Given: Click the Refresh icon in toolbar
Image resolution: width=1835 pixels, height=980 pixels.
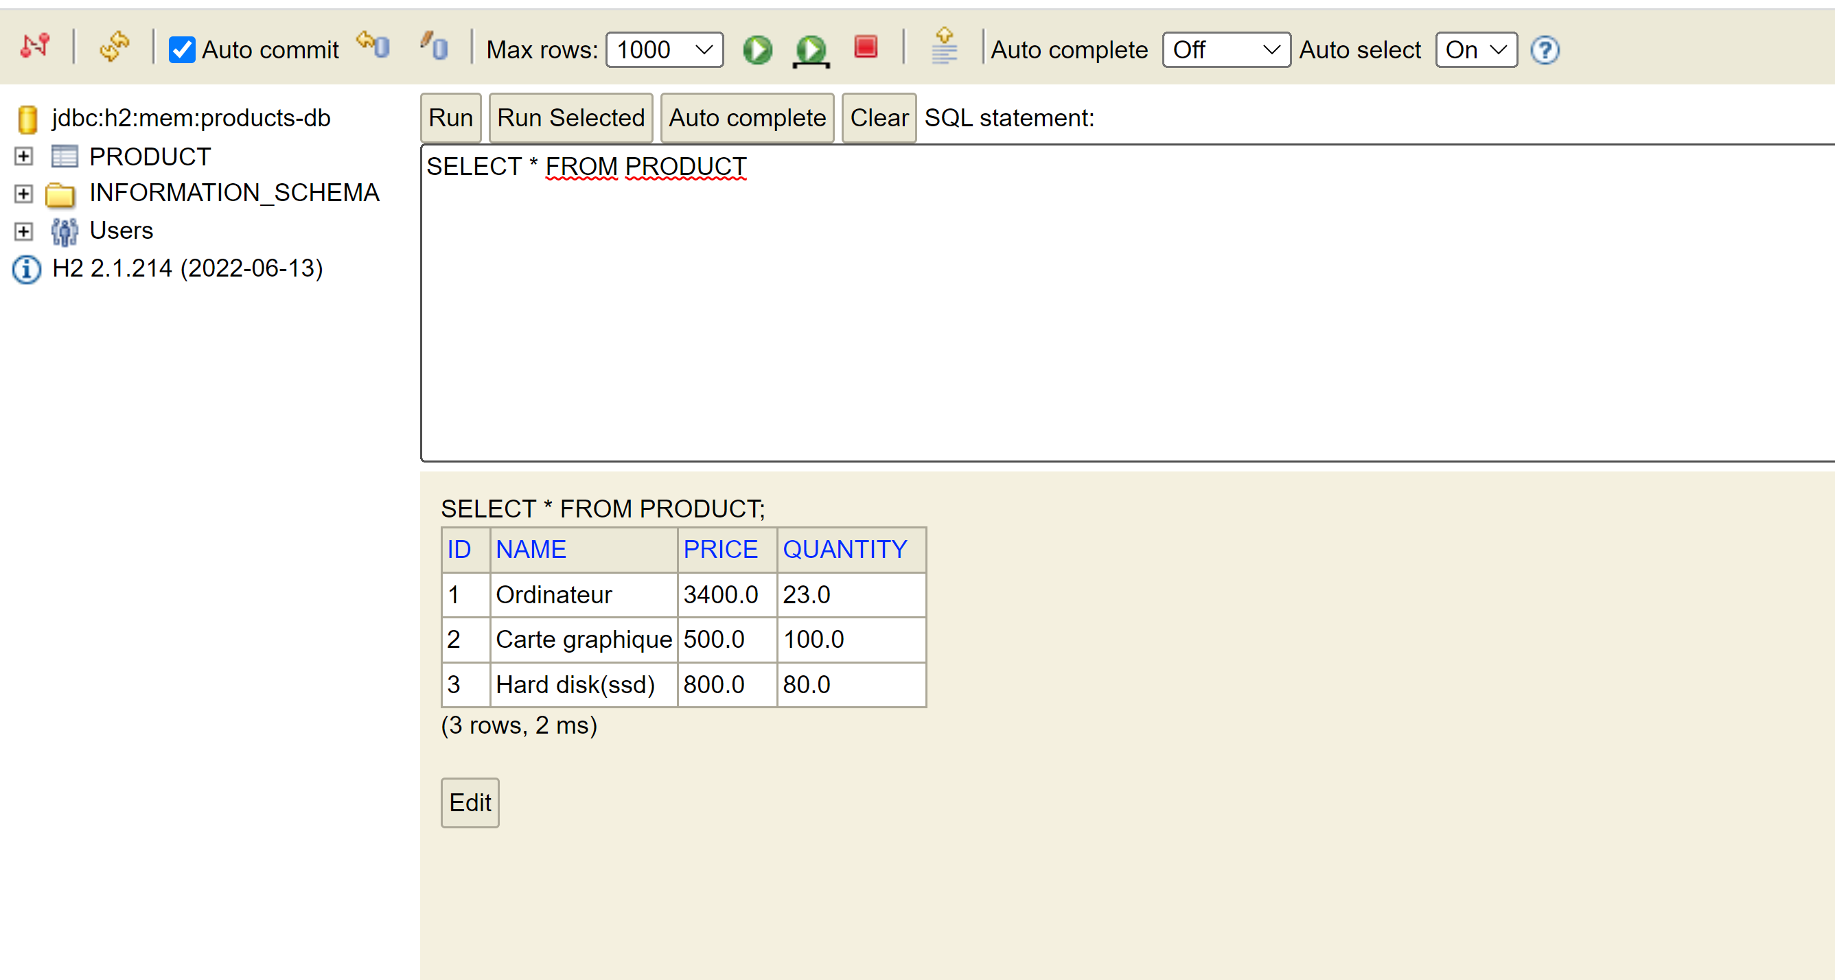Looking at the screenshot, I should point(114,47).
